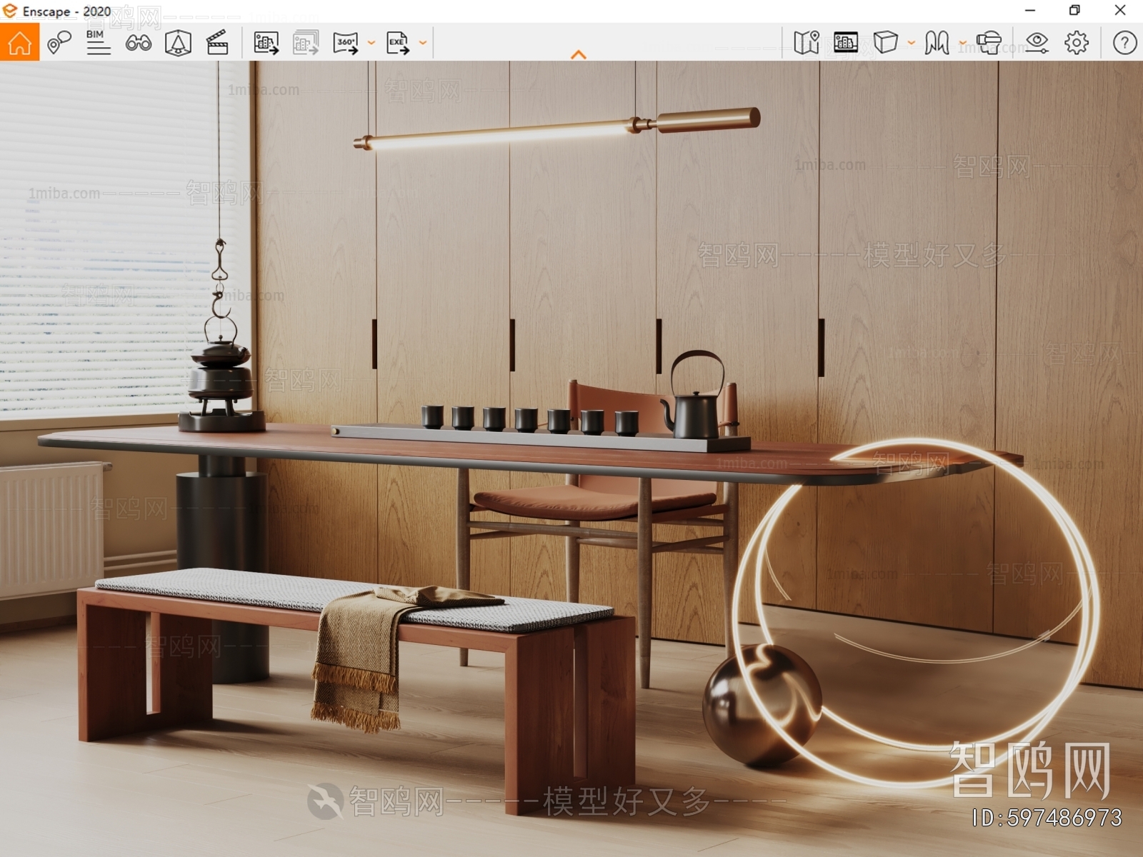Toggle fly navigation mode wings icon
The width and height of the screenshot is (1143, 857).
tap(937, 43)
